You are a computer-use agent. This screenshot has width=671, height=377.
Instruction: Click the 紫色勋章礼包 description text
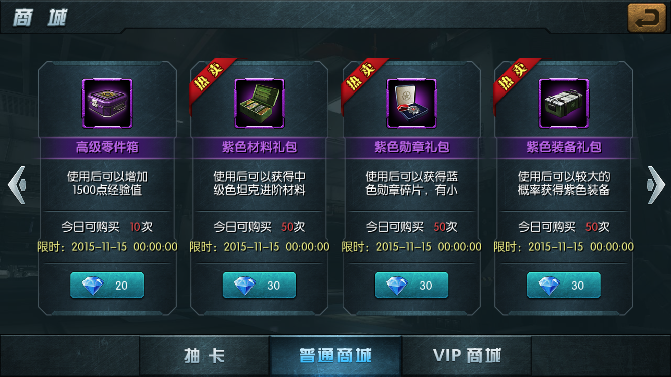411,183
